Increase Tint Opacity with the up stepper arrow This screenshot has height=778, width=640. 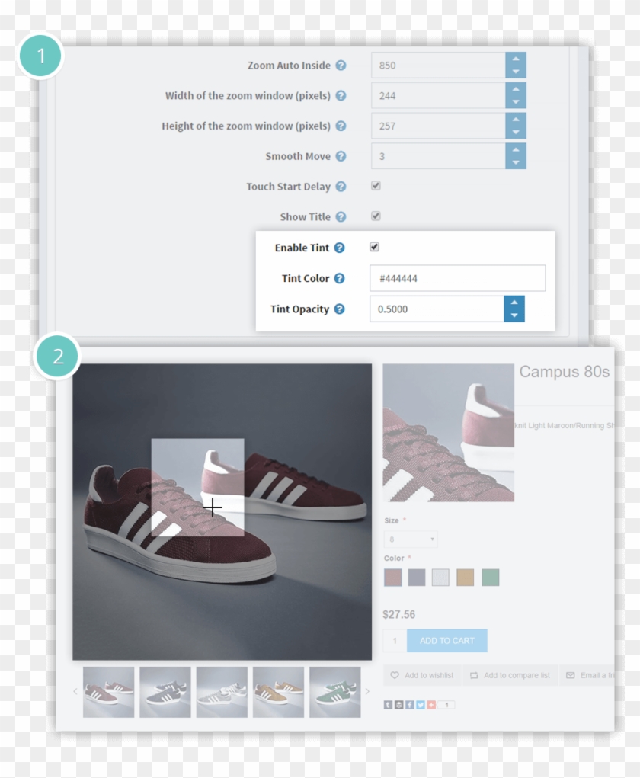(x=515, y=304)
